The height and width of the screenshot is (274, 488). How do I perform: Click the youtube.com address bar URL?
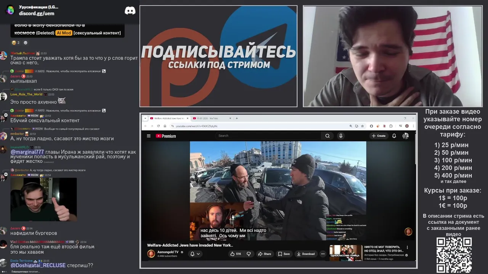(197, 126)
